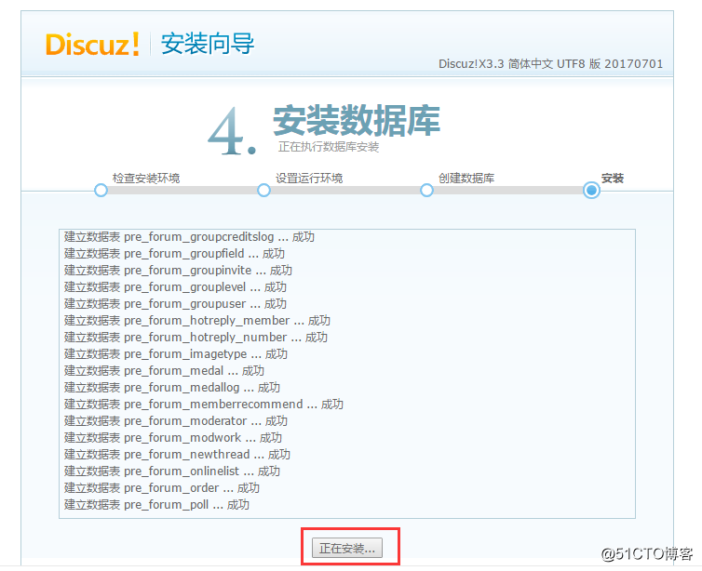Select the 检查安装环境 step circle
This screenshot has width=702, height=571.
click(x=101, y=190)
